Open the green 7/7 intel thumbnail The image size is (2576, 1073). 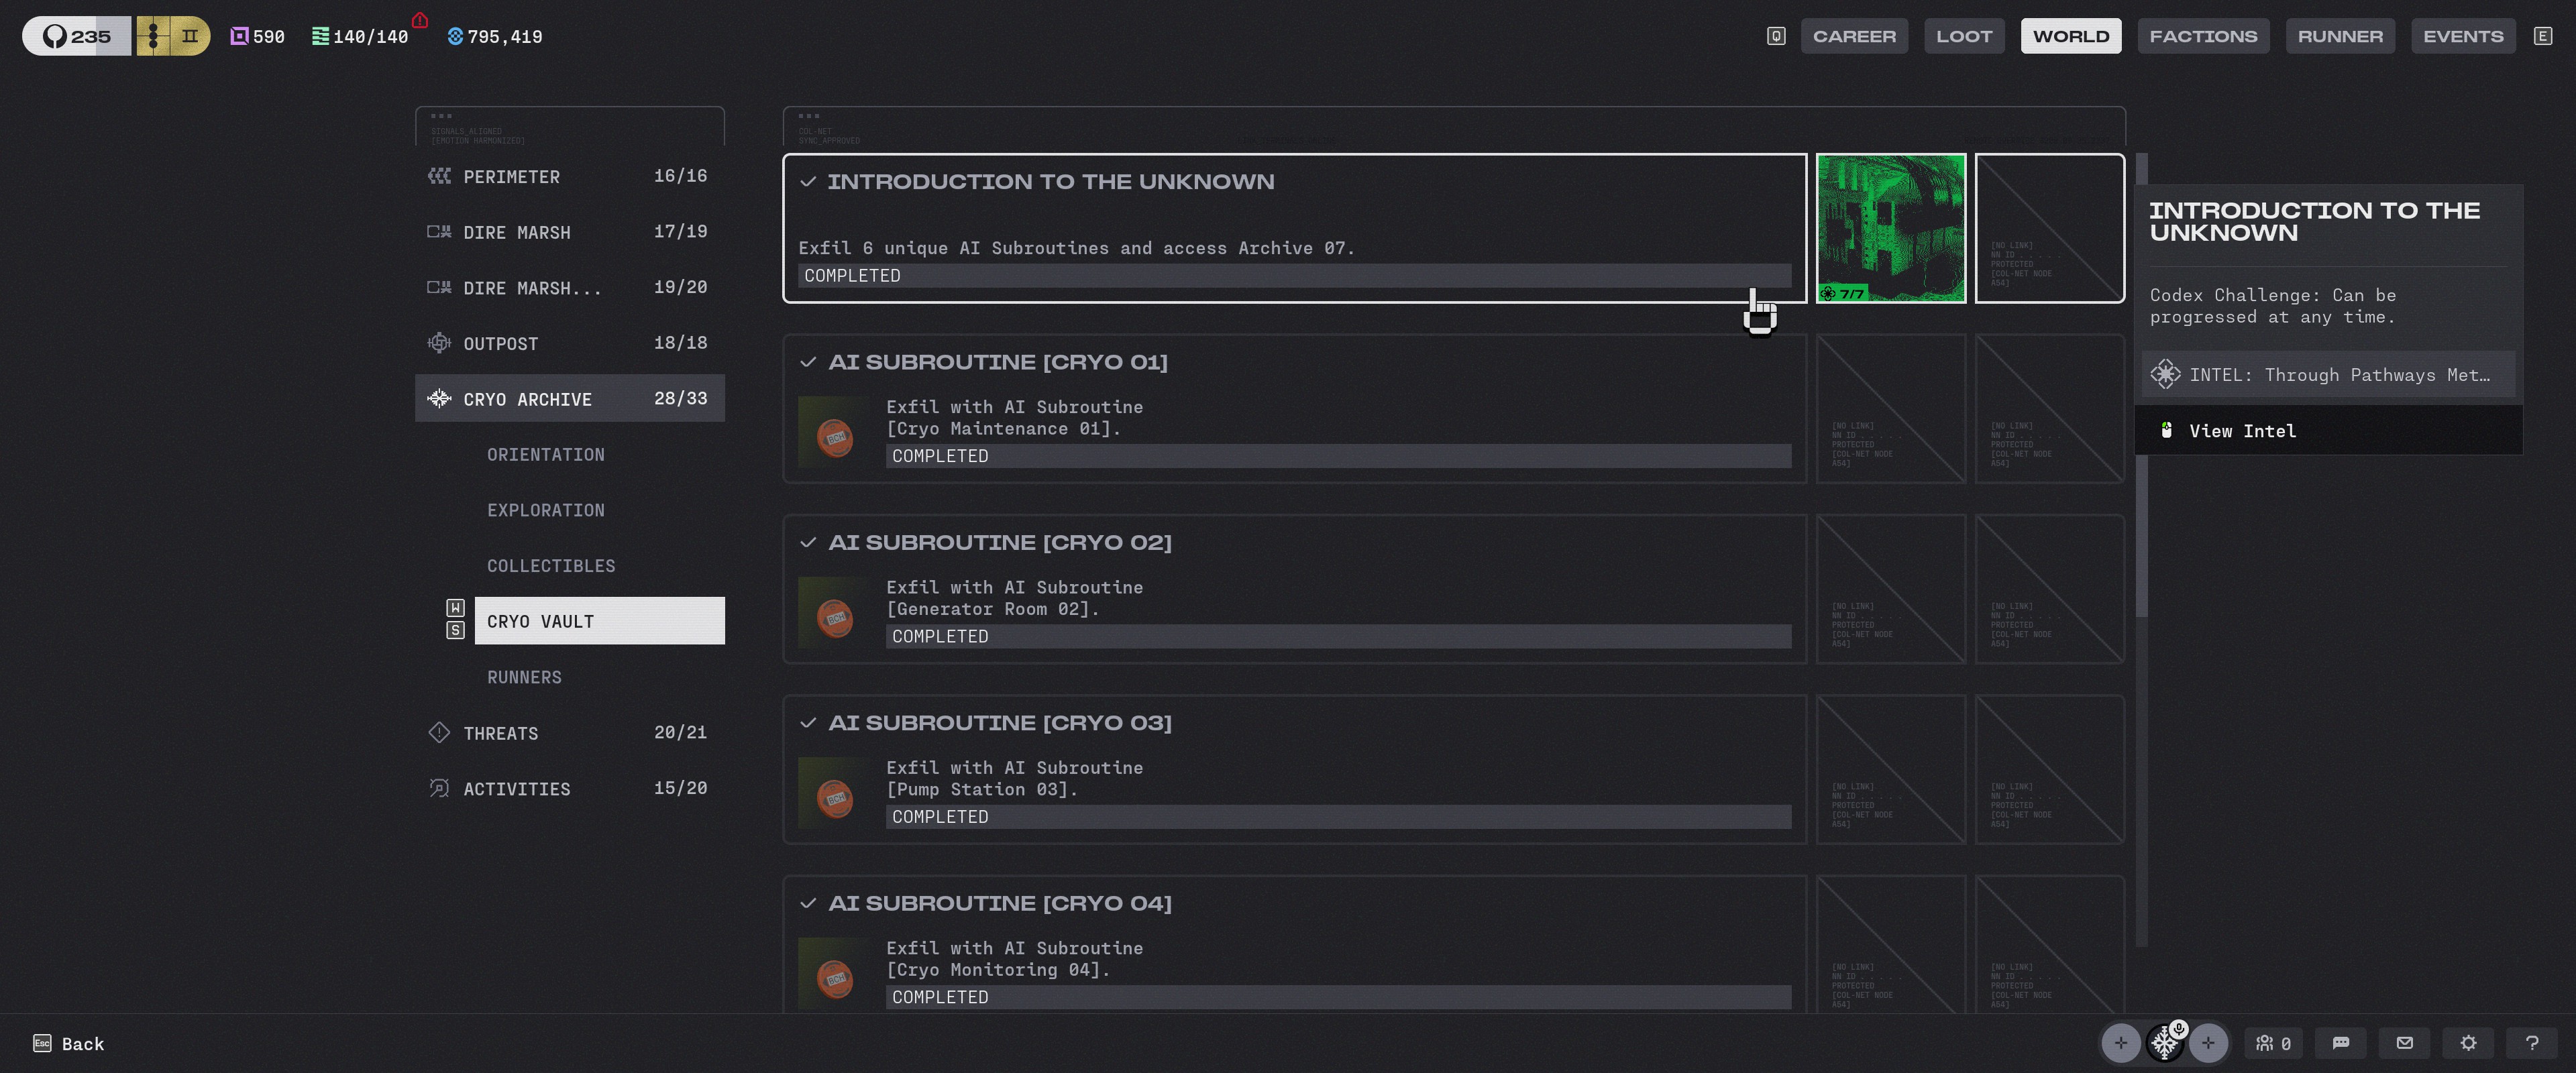(x=1890, y=228)
